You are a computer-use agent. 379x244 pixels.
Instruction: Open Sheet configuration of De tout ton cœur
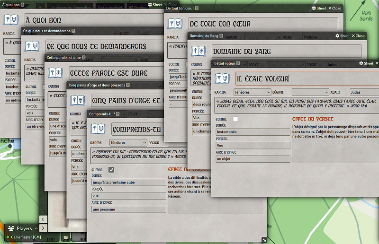(319, 8)
